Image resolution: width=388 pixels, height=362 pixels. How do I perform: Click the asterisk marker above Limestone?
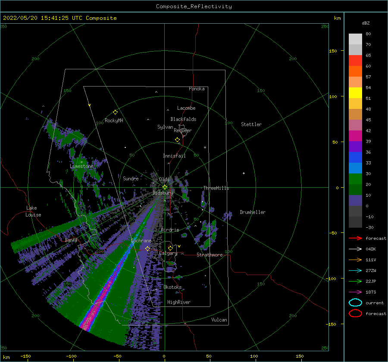coord(81,162)
